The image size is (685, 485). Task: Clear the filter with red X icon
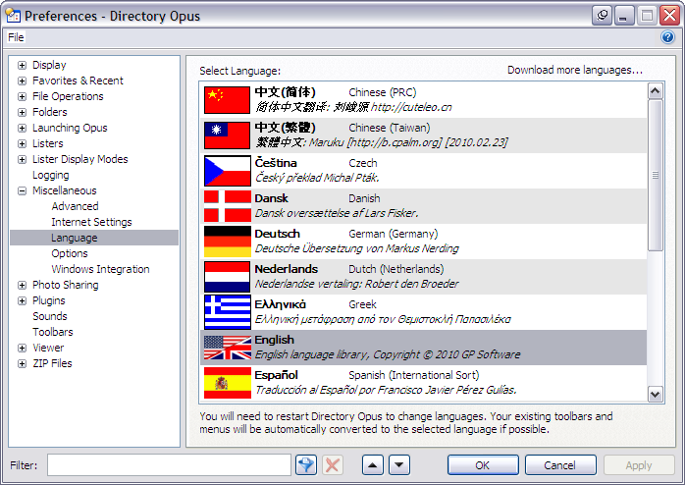[x=333, y=465]
